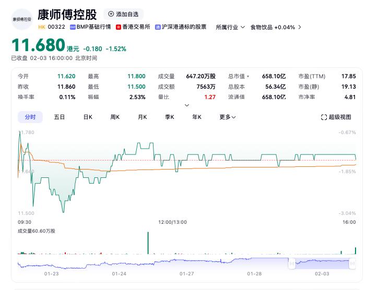
Task: Switch to the 周K tab
Action: point(115,117)
